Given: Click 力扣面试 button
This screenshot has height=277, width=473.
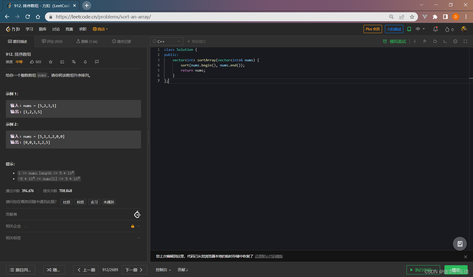Looking at the screenshot, I should pos(394,29).
